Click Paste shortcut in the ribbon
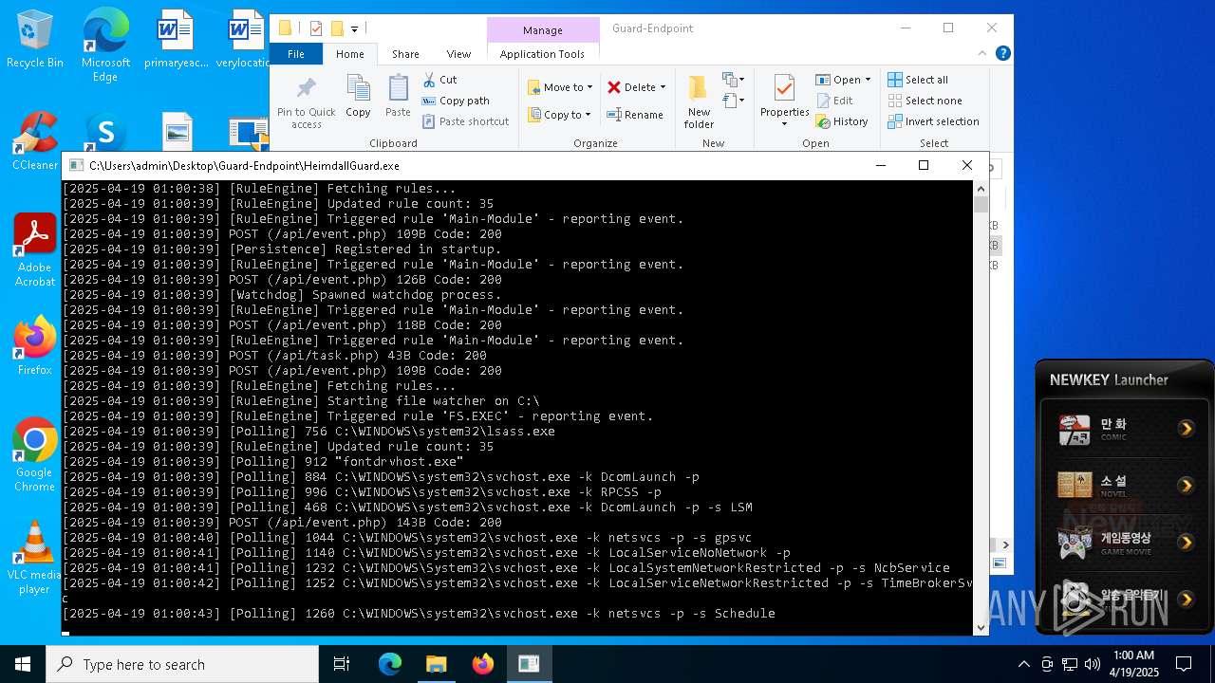 tap(466, 121)
